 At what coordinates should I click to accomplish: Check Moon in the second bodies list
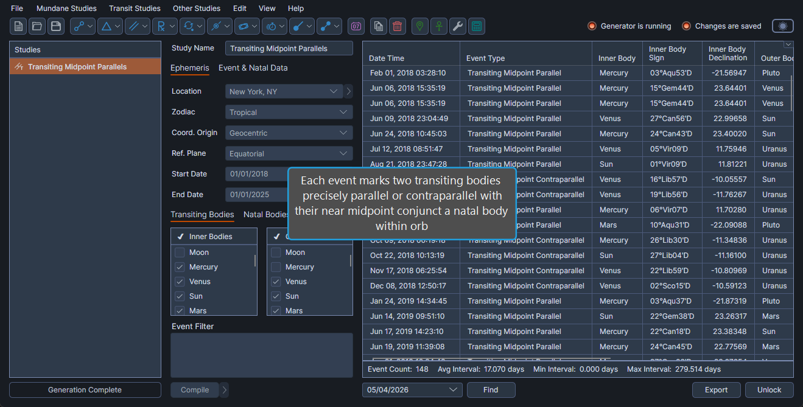(276, 252)
